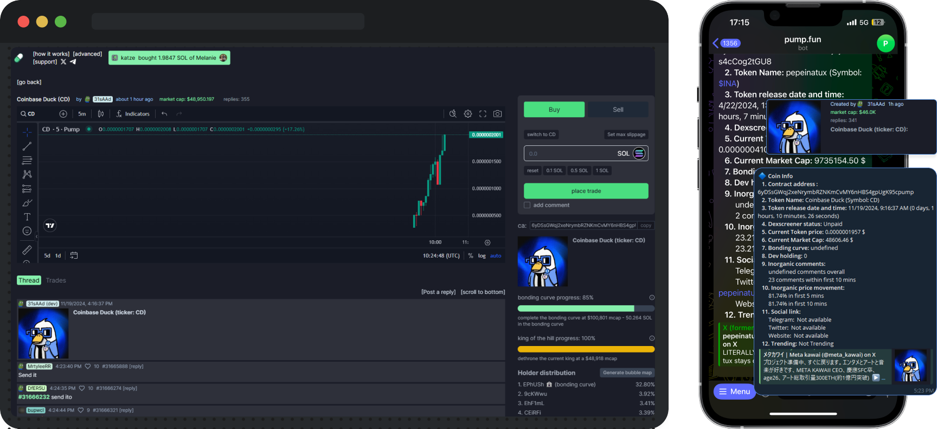Viewport: 937px width, 429px height.
Task: Select the trend line drawing tool
Action: pos(27,146)
